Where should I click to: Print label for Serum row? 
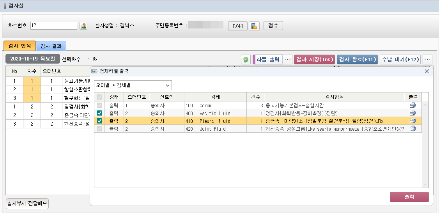pyautogui.click(x=412, y=105)
